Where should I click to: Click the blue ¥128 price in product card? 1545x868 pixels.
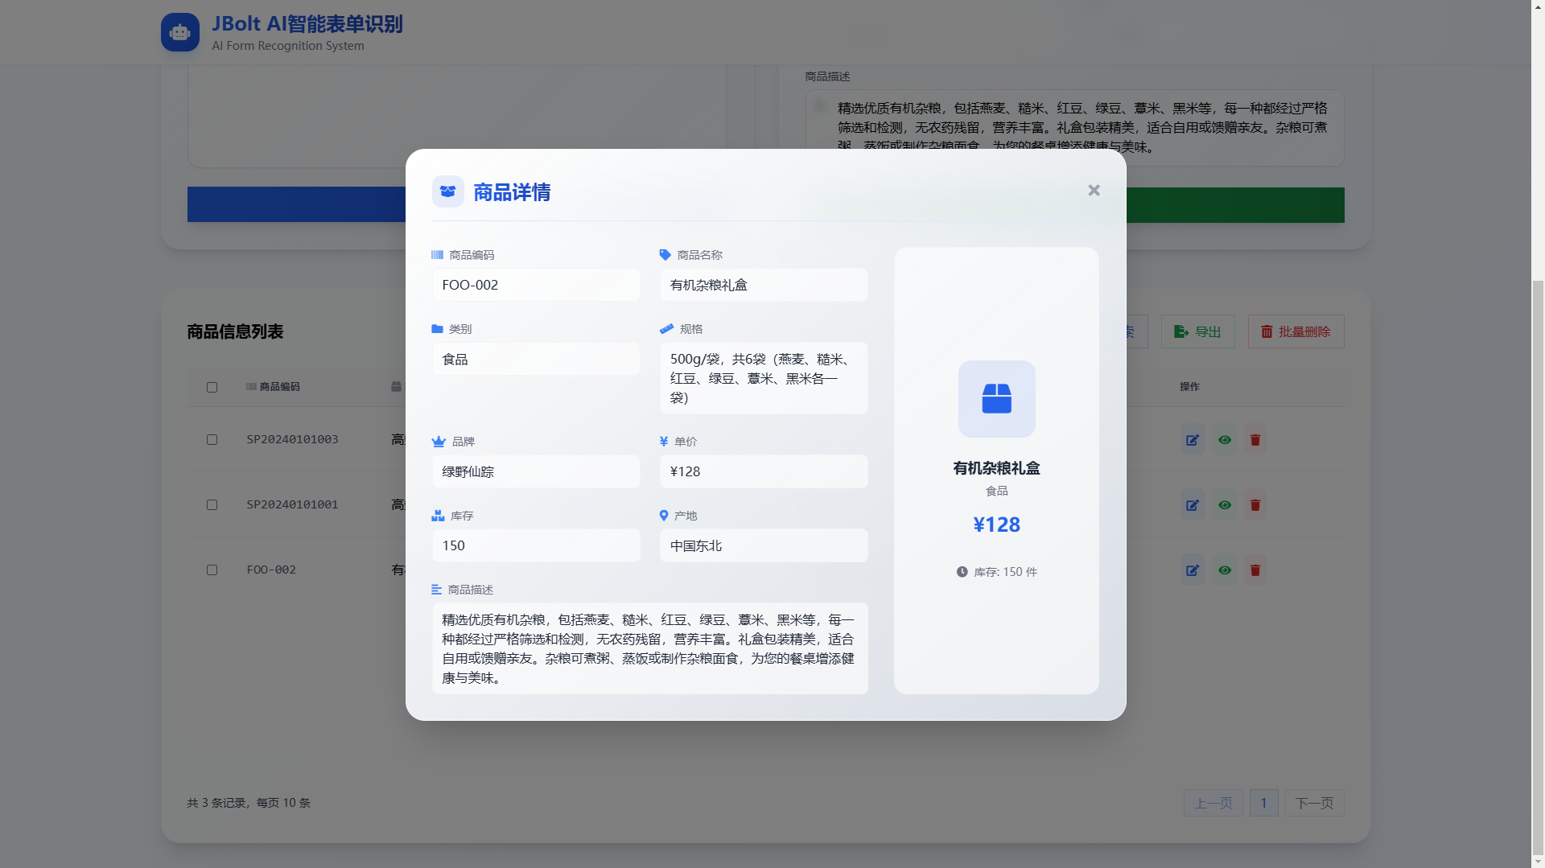pyautogui.click(x=996, y=525)
